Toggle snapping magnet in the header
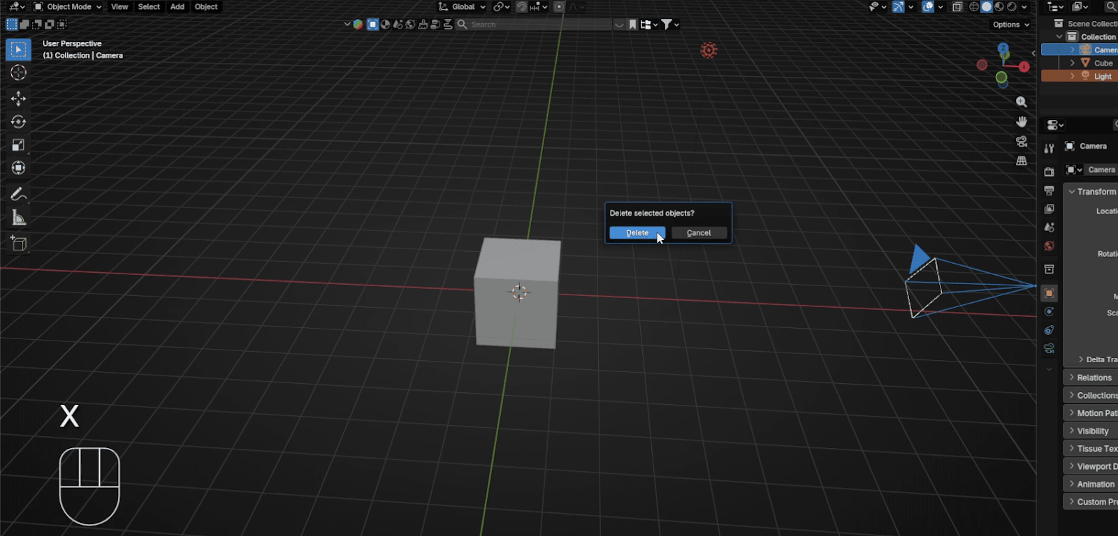Image resolution: width=1118 pixels, height=536 pixels. [521, 7]
